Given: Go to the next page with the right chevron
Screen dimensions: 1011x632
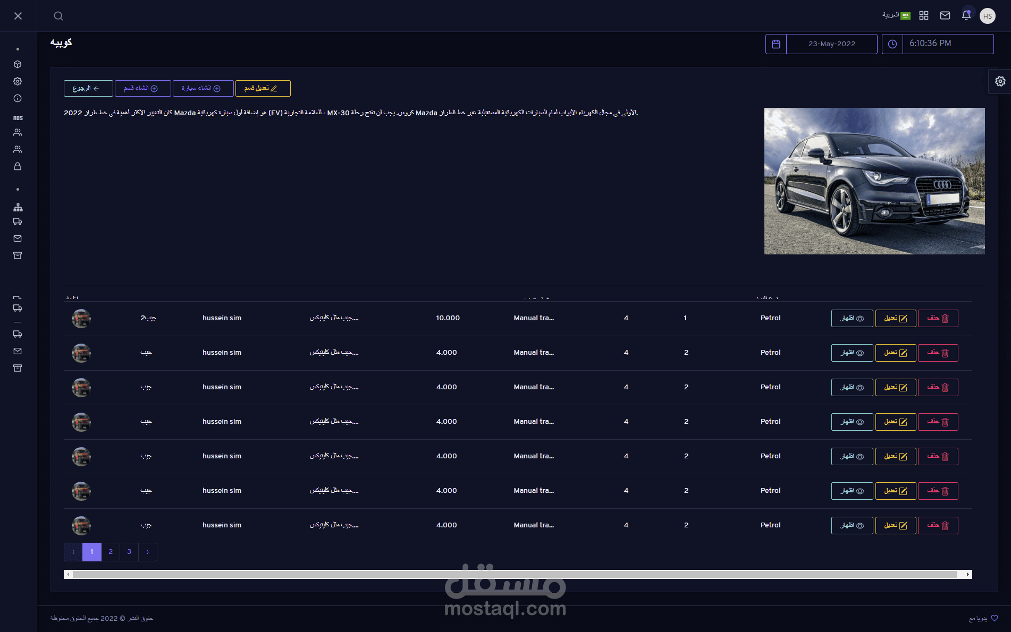Looking at the screenshot, I should [148, 552].
